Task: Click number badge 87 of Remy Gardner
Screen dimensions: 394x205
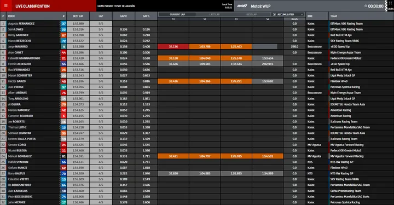Action: click(x=63, y=35)
